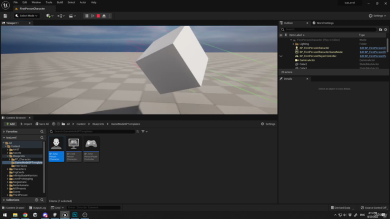Sort Outliner by Item Label

297,35
